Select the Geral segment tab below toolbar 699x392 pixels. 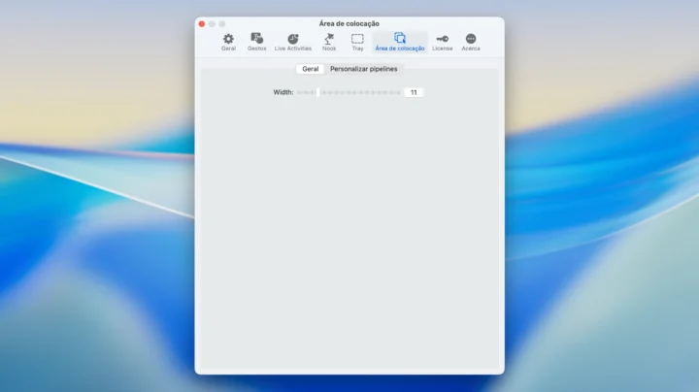pyautogui.click(x=311, y=69)
